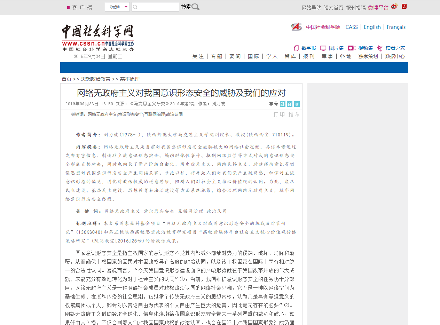
Task: Open the 要闻 navigation menu item
Action: click(235, 56)
